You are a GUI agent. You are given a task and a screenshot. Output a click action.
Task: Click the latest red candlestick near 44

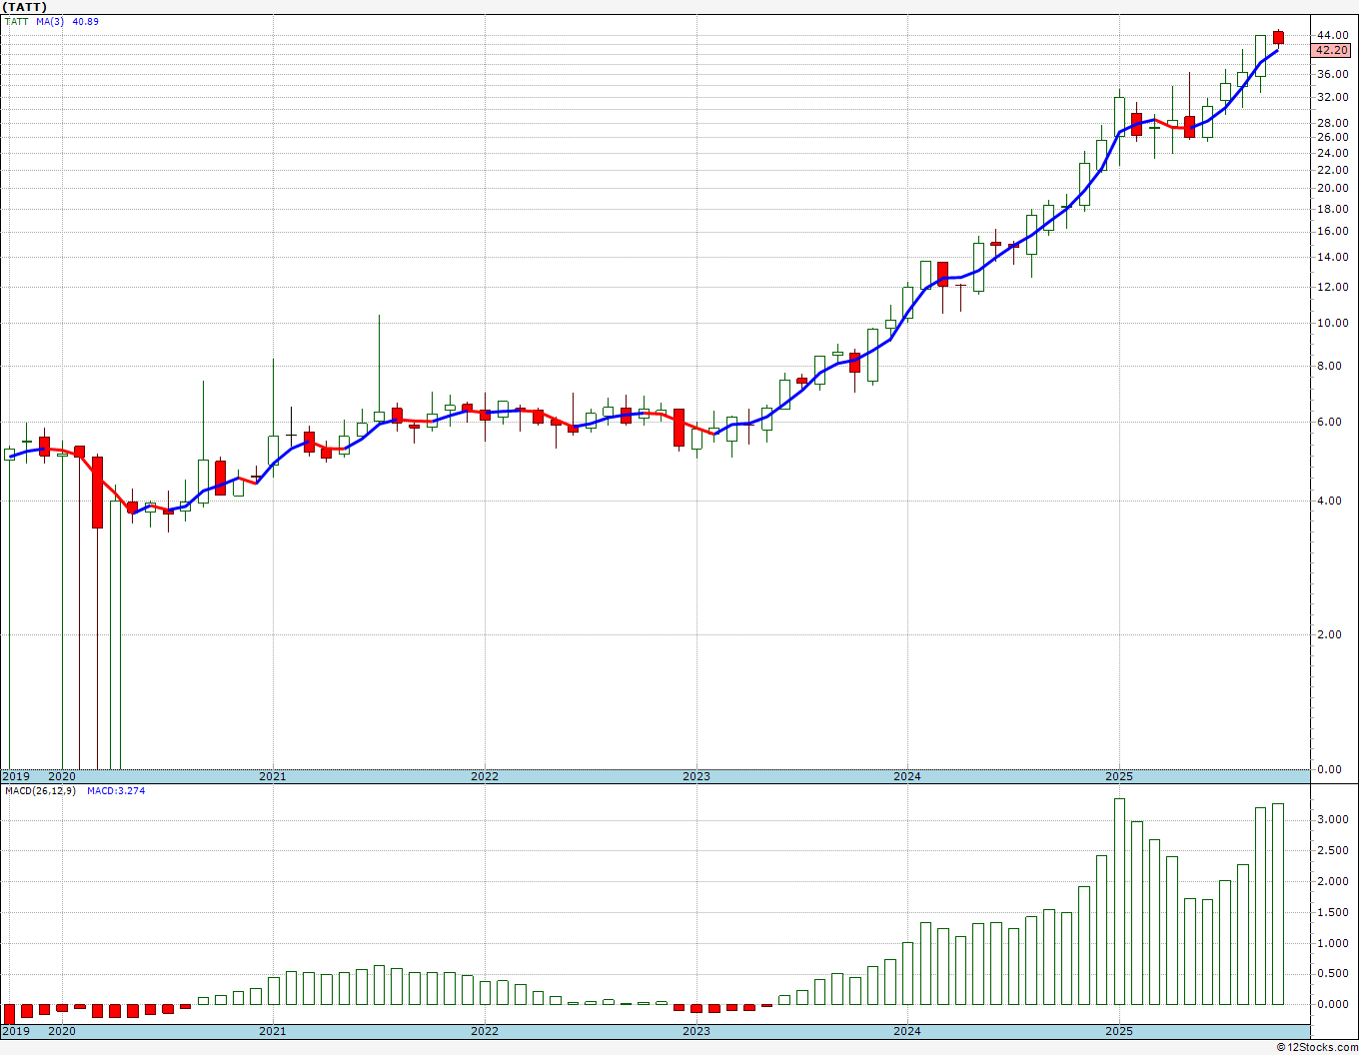(1278, 37)
